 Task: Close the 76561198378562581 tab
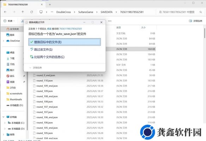(42, 5)
